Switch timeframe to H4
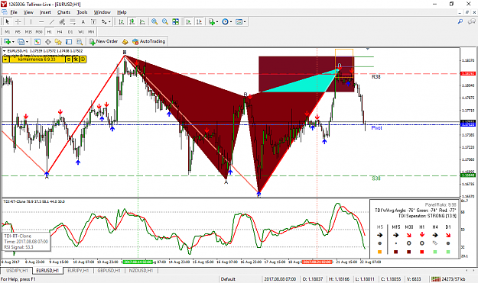 point(60,31)
